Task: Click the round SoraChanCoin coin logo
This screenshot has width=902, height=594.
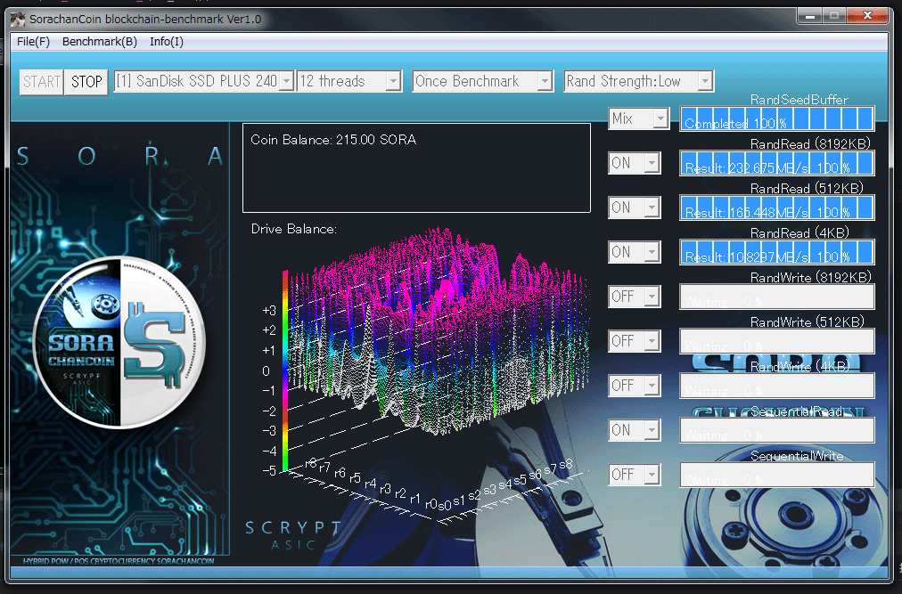Action: coord(119,343)
